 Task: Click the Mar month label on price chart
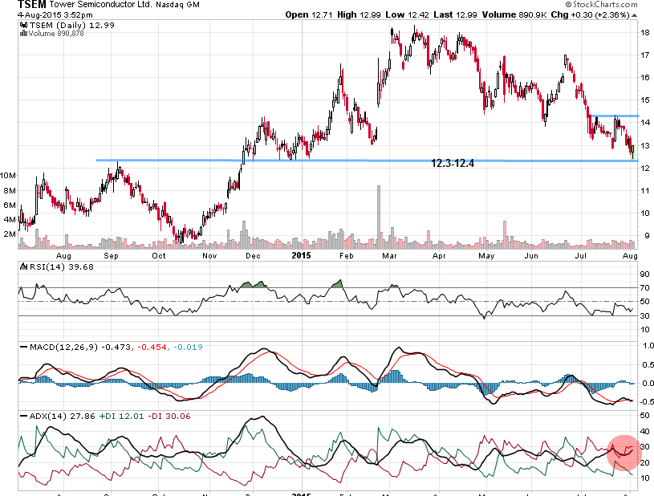[x=389, y=256]
